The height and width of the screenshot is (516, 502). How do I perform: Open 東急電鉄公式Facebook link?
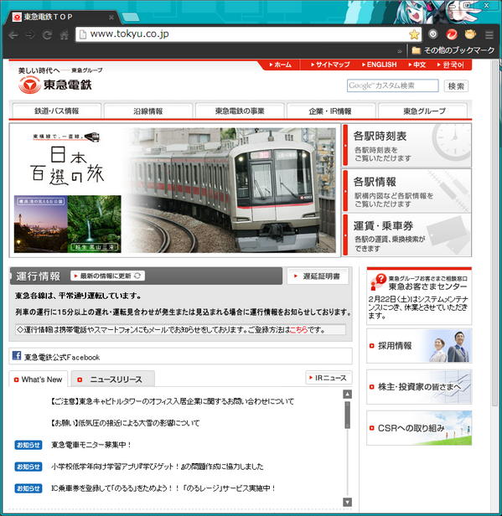62,358
